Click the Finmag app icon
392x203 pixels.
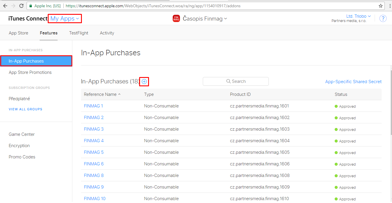pyautogui.click(x=176, y=19)
